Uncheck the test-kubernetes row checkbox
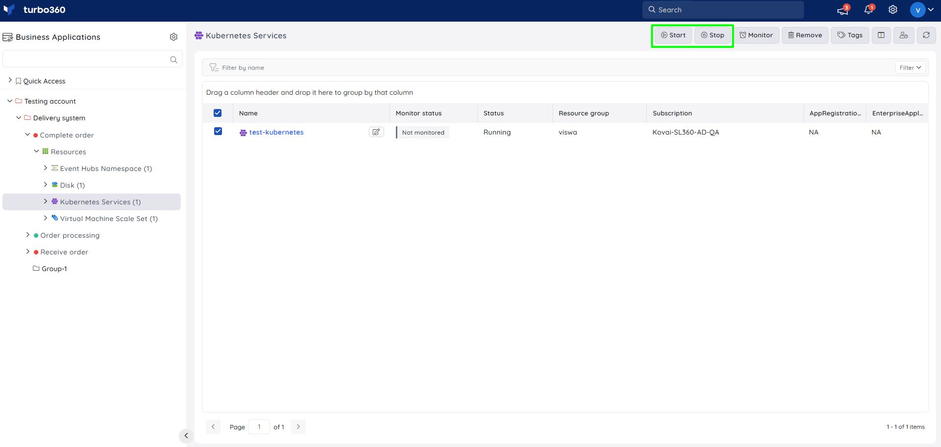Image resolution: width=941 pixels, height=447 pixels. coord(218,131)
